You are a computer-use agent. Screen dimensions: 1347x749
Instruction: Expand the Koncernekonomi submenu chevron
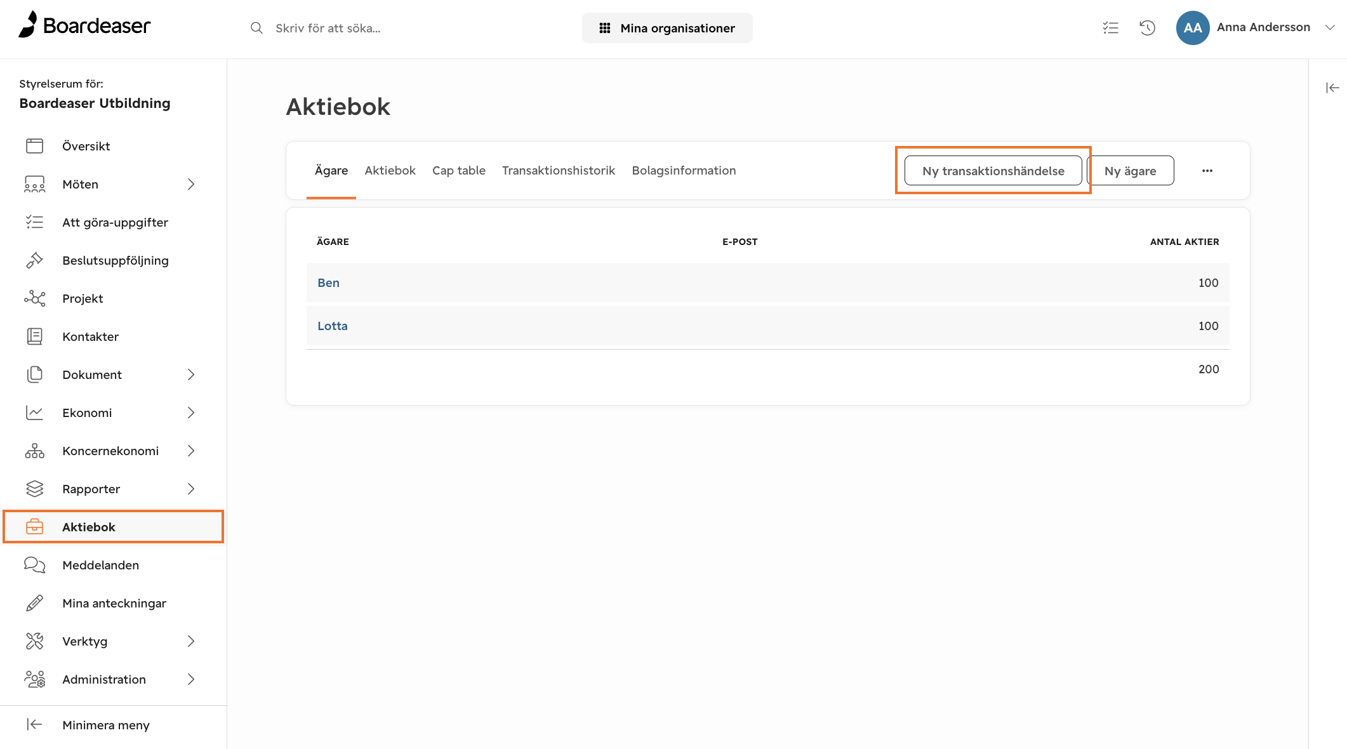(x=191, y=451)
